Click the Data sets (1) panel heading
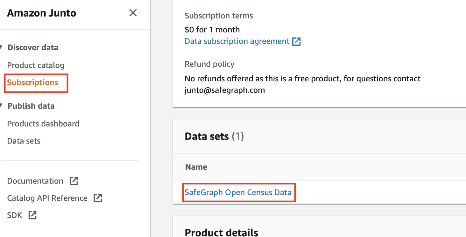466x237 pixels. (214, 137)
